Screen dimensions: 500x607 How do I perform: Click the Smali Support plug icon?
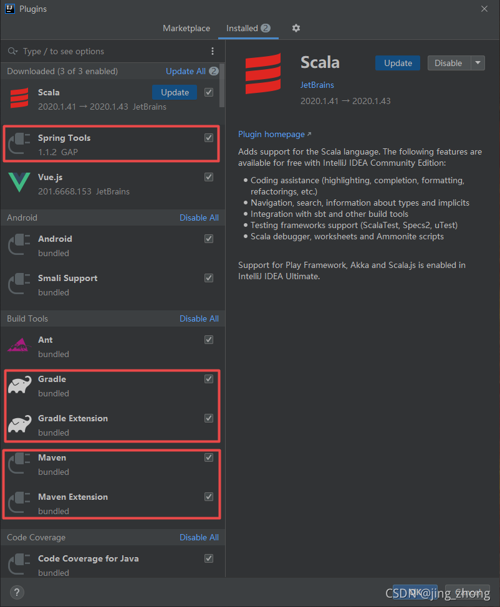point(19,284)
